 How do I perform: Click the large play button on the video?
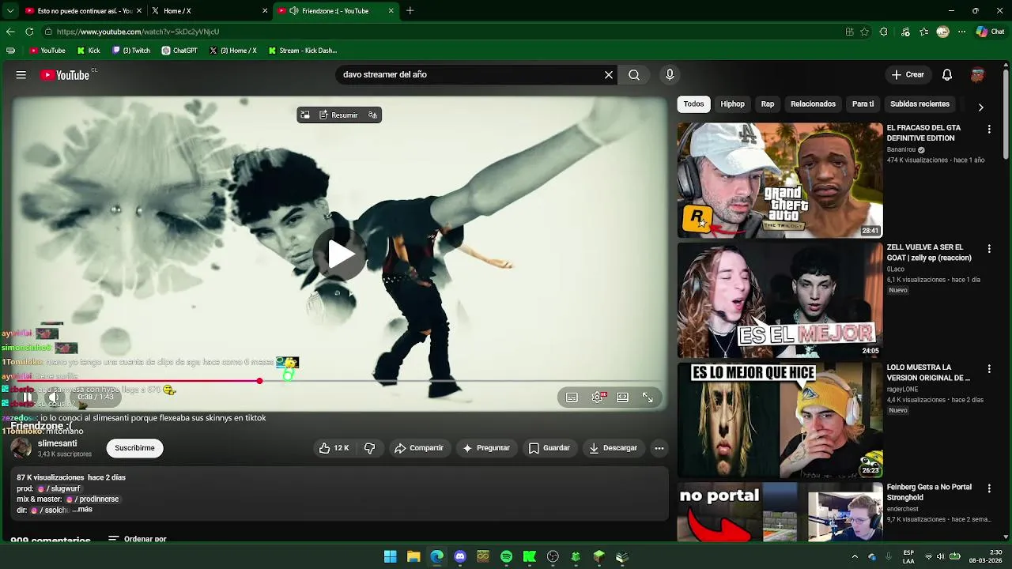click(341, 254)
